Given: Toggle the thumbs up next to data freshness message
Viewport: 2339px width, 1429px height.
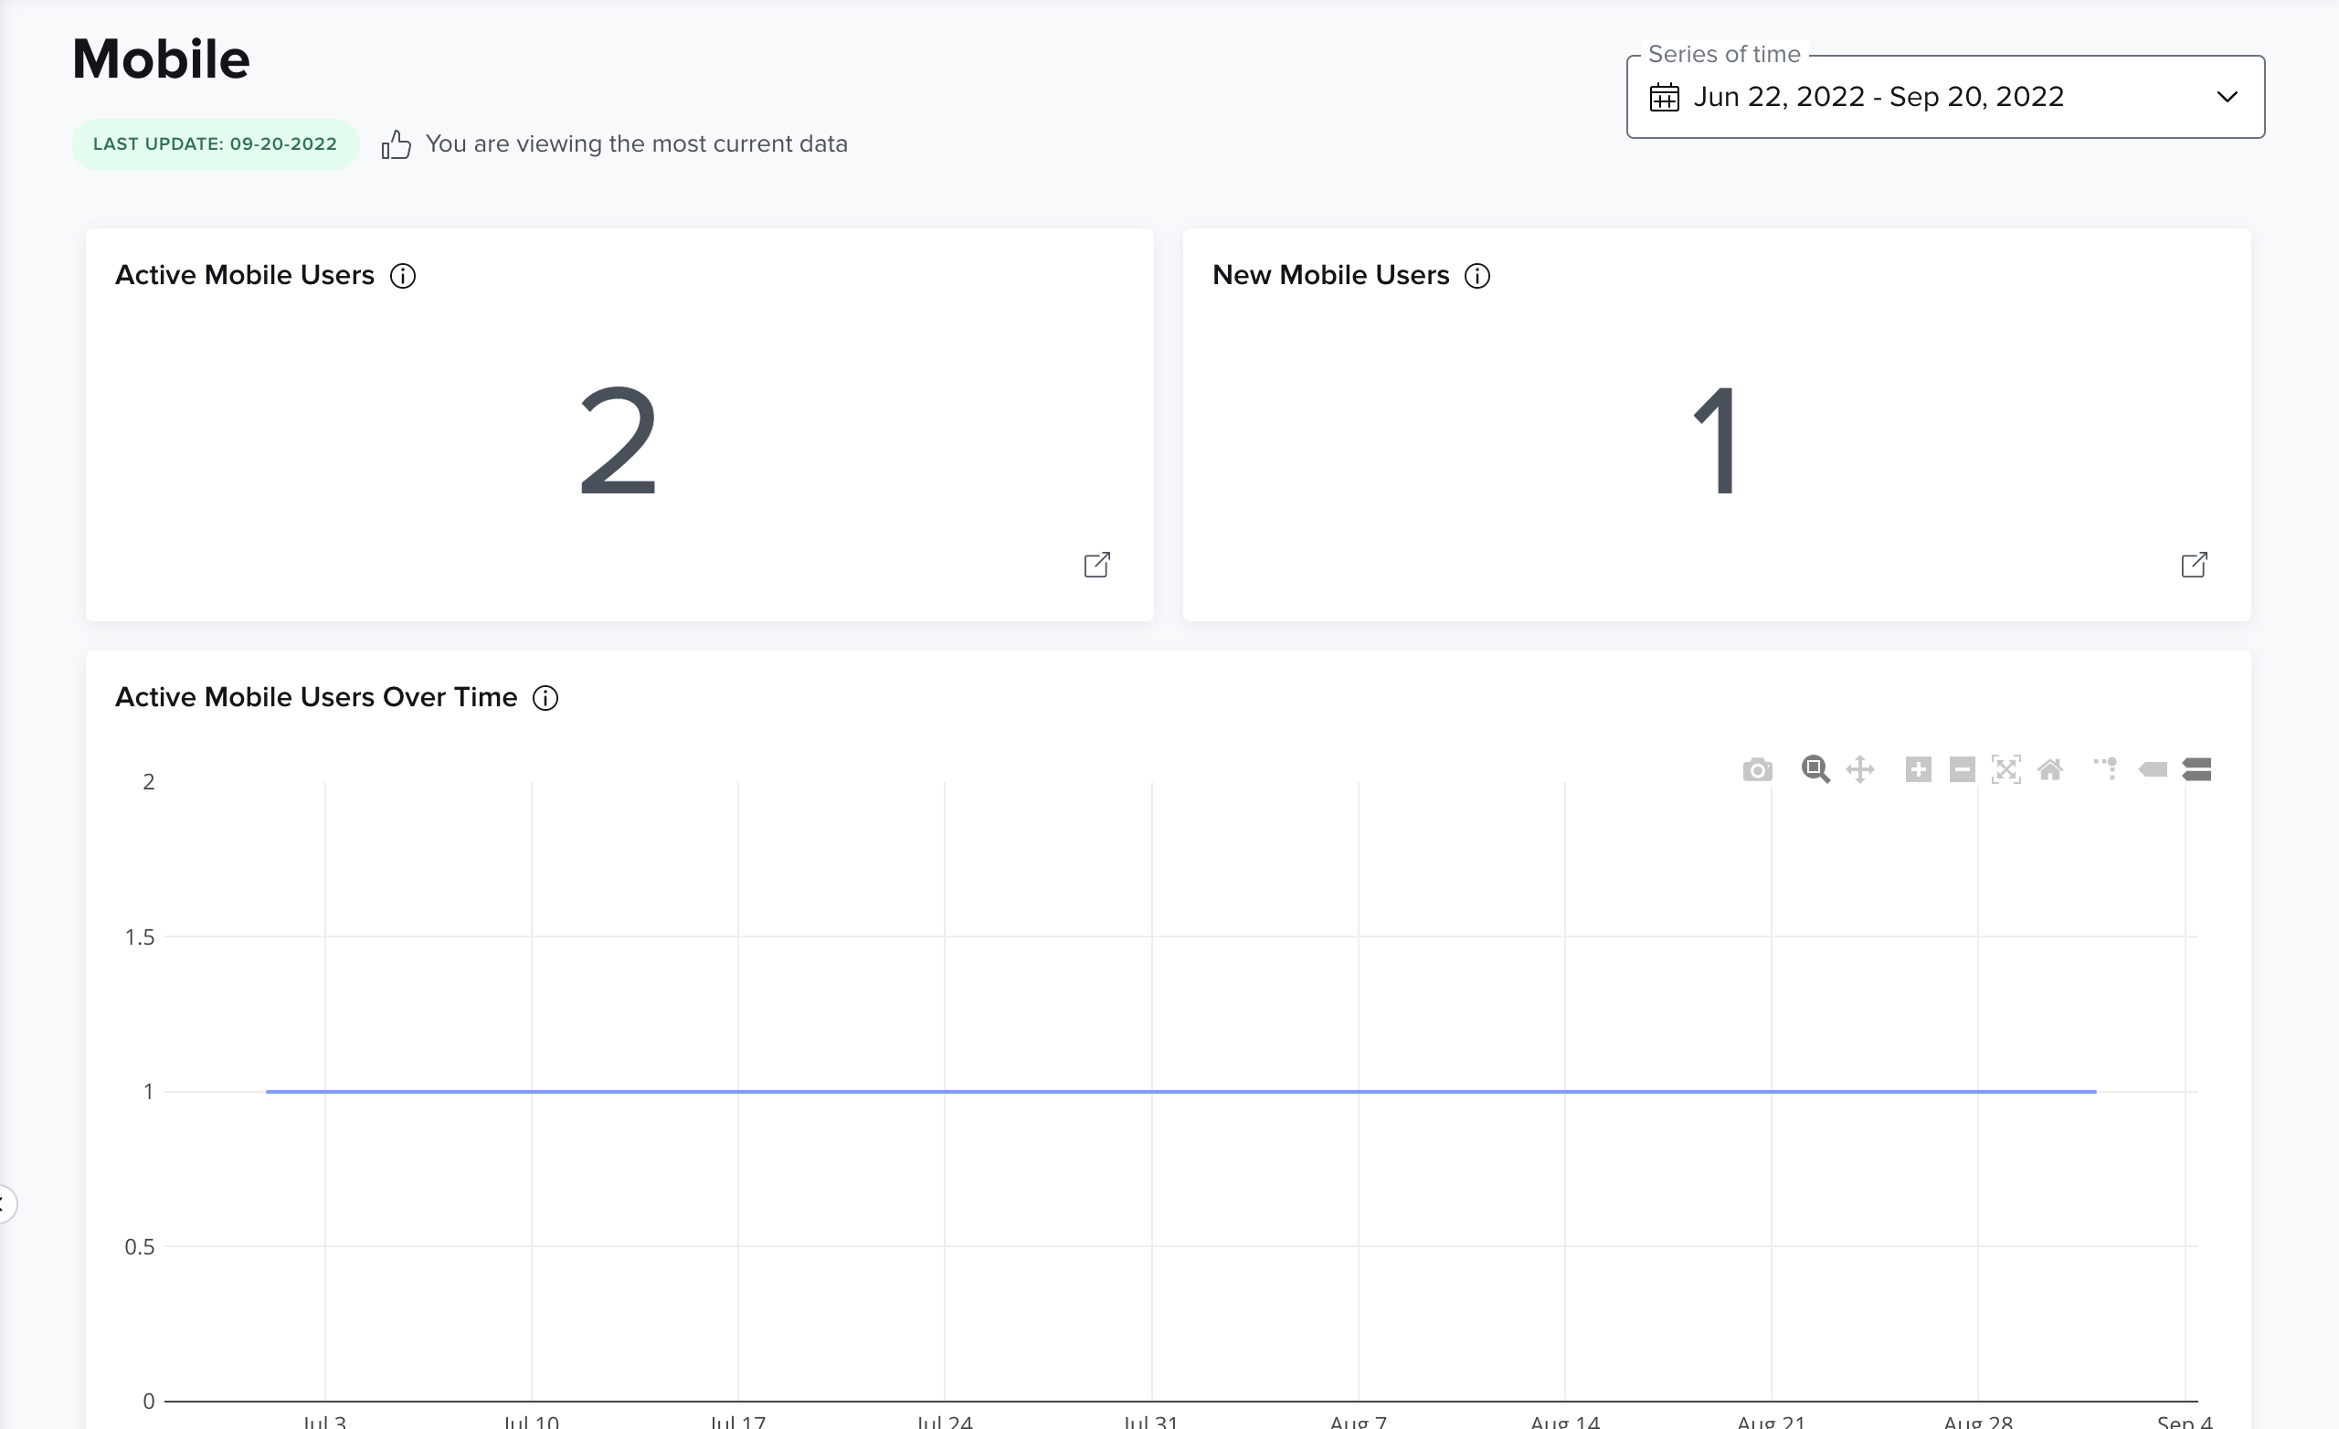Looking at the screenshot, I should pos(396,144).
